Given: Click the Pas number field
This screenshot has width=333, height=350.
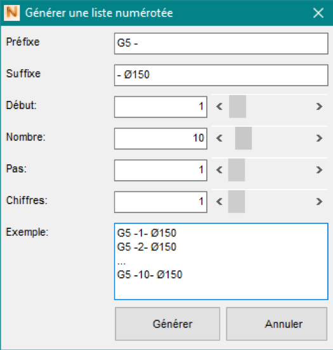Looking at the screenshot, I should [x=160, y=171].
